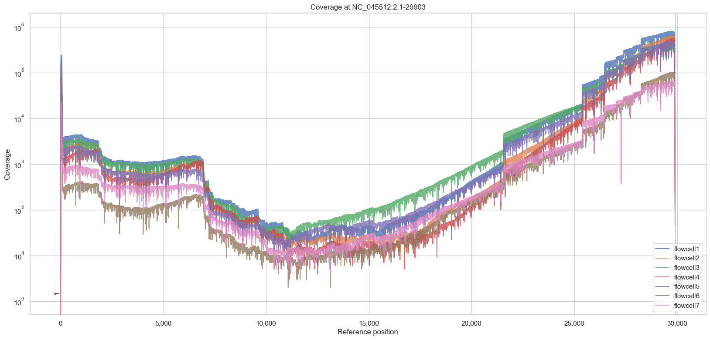The width and height of the screenshot is (710, 340).
Task: Click the y-axis tick label 10^6
Action: coord(20,27)
